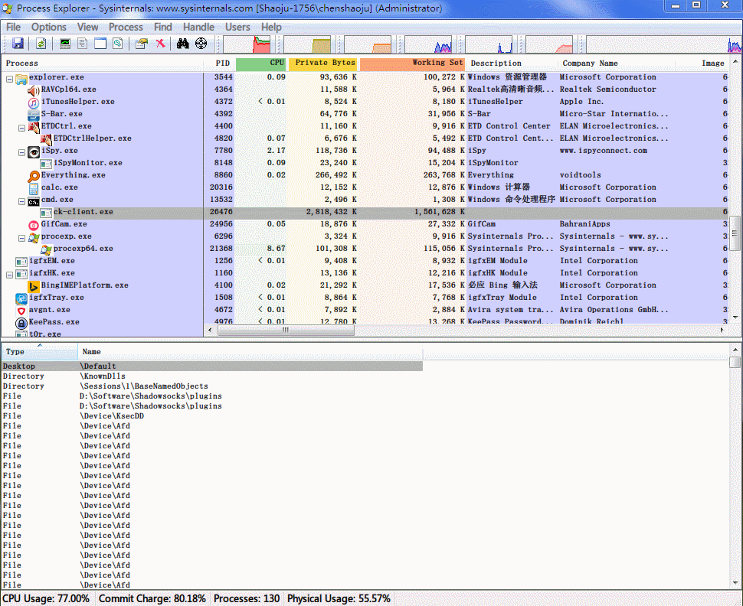Click the yellow commit history graph

pos(307,44)
